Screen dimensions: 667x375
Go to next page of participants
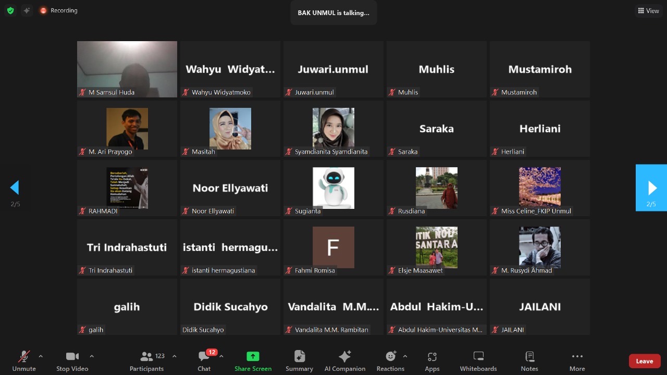point(651,187)
